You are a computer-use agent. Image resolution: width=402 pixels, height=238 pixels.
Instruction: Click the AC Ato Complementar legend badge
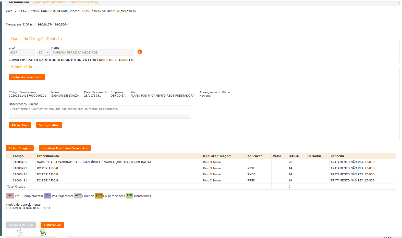point(10,195)
